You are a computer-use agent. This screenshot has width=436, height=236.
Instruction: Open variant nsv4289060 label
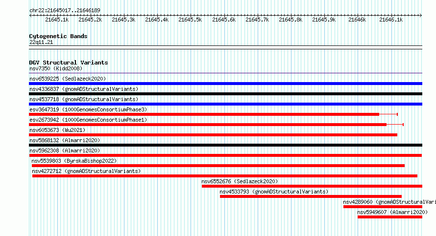click(389, 202)
